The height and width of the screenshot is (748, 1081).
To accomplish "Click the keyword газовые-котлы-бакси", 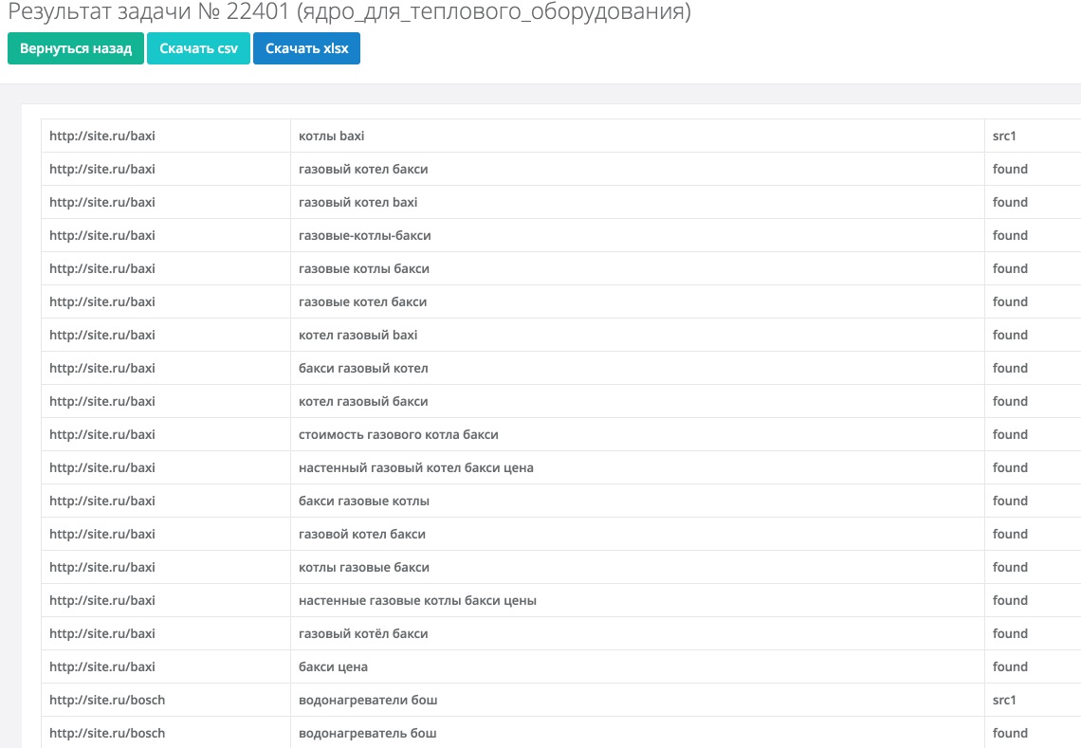I will click(365, 235).
